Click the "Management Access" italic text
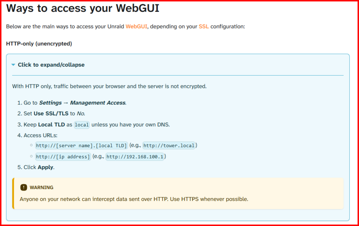The height and width of the screenshot is (226, 359). 98,103
